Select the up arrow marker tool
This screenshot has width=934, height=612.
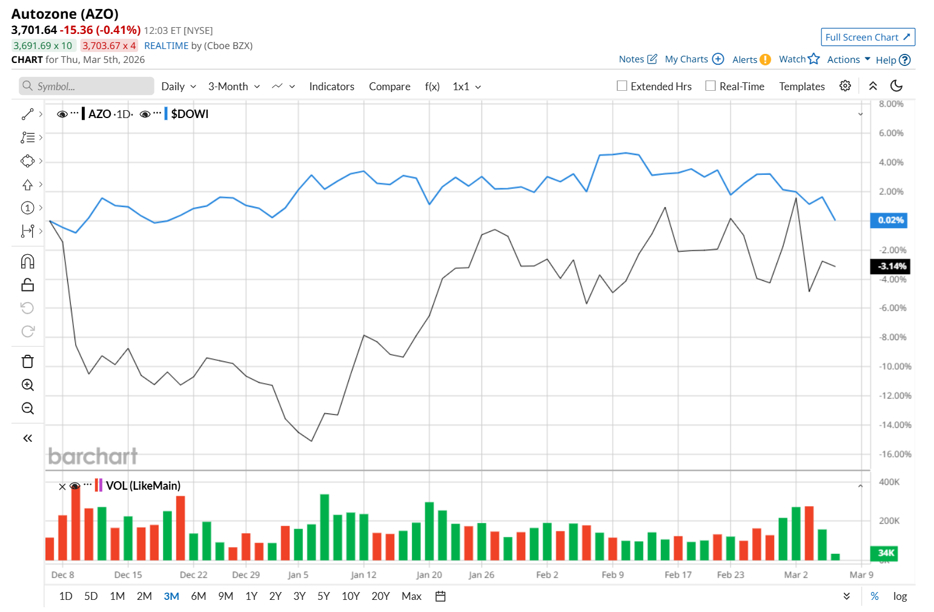click(27, 185)
